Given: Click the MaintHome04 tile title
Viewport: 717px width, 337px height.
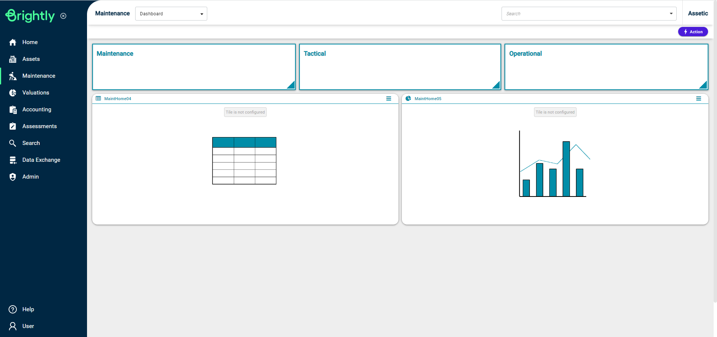Looking at the screenshot, I should (118, 99).
